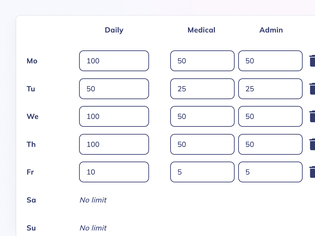Focus Monday's Daily limit field
315x236 pixels.
click(114, 61)
